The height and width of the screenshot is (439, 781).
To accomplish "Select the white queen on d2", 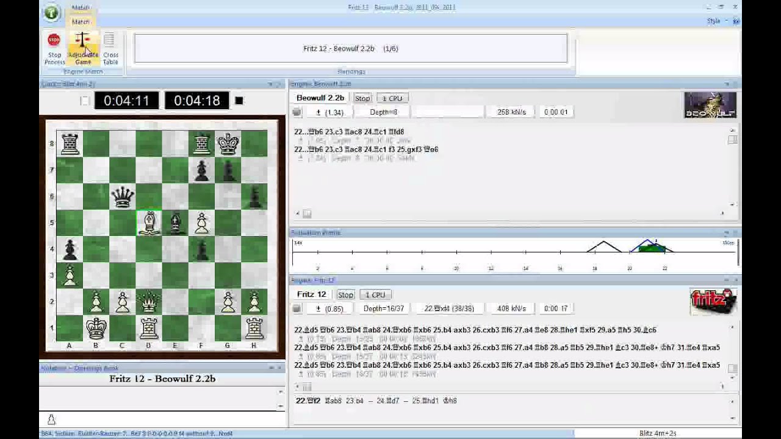I will 149,302.
